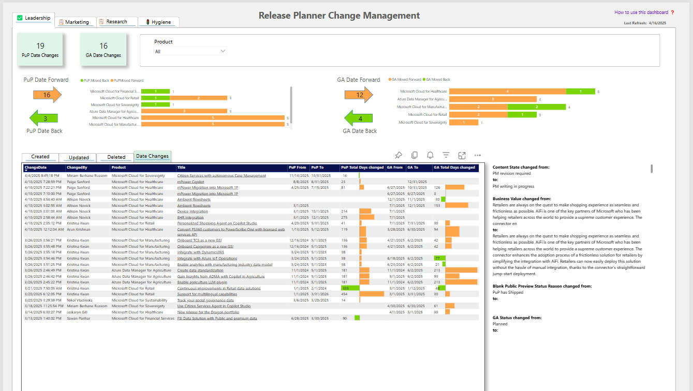Viewport: 693px width, 391px height.
Task: Click the red question mark help icon
Action: click(672, 12)
